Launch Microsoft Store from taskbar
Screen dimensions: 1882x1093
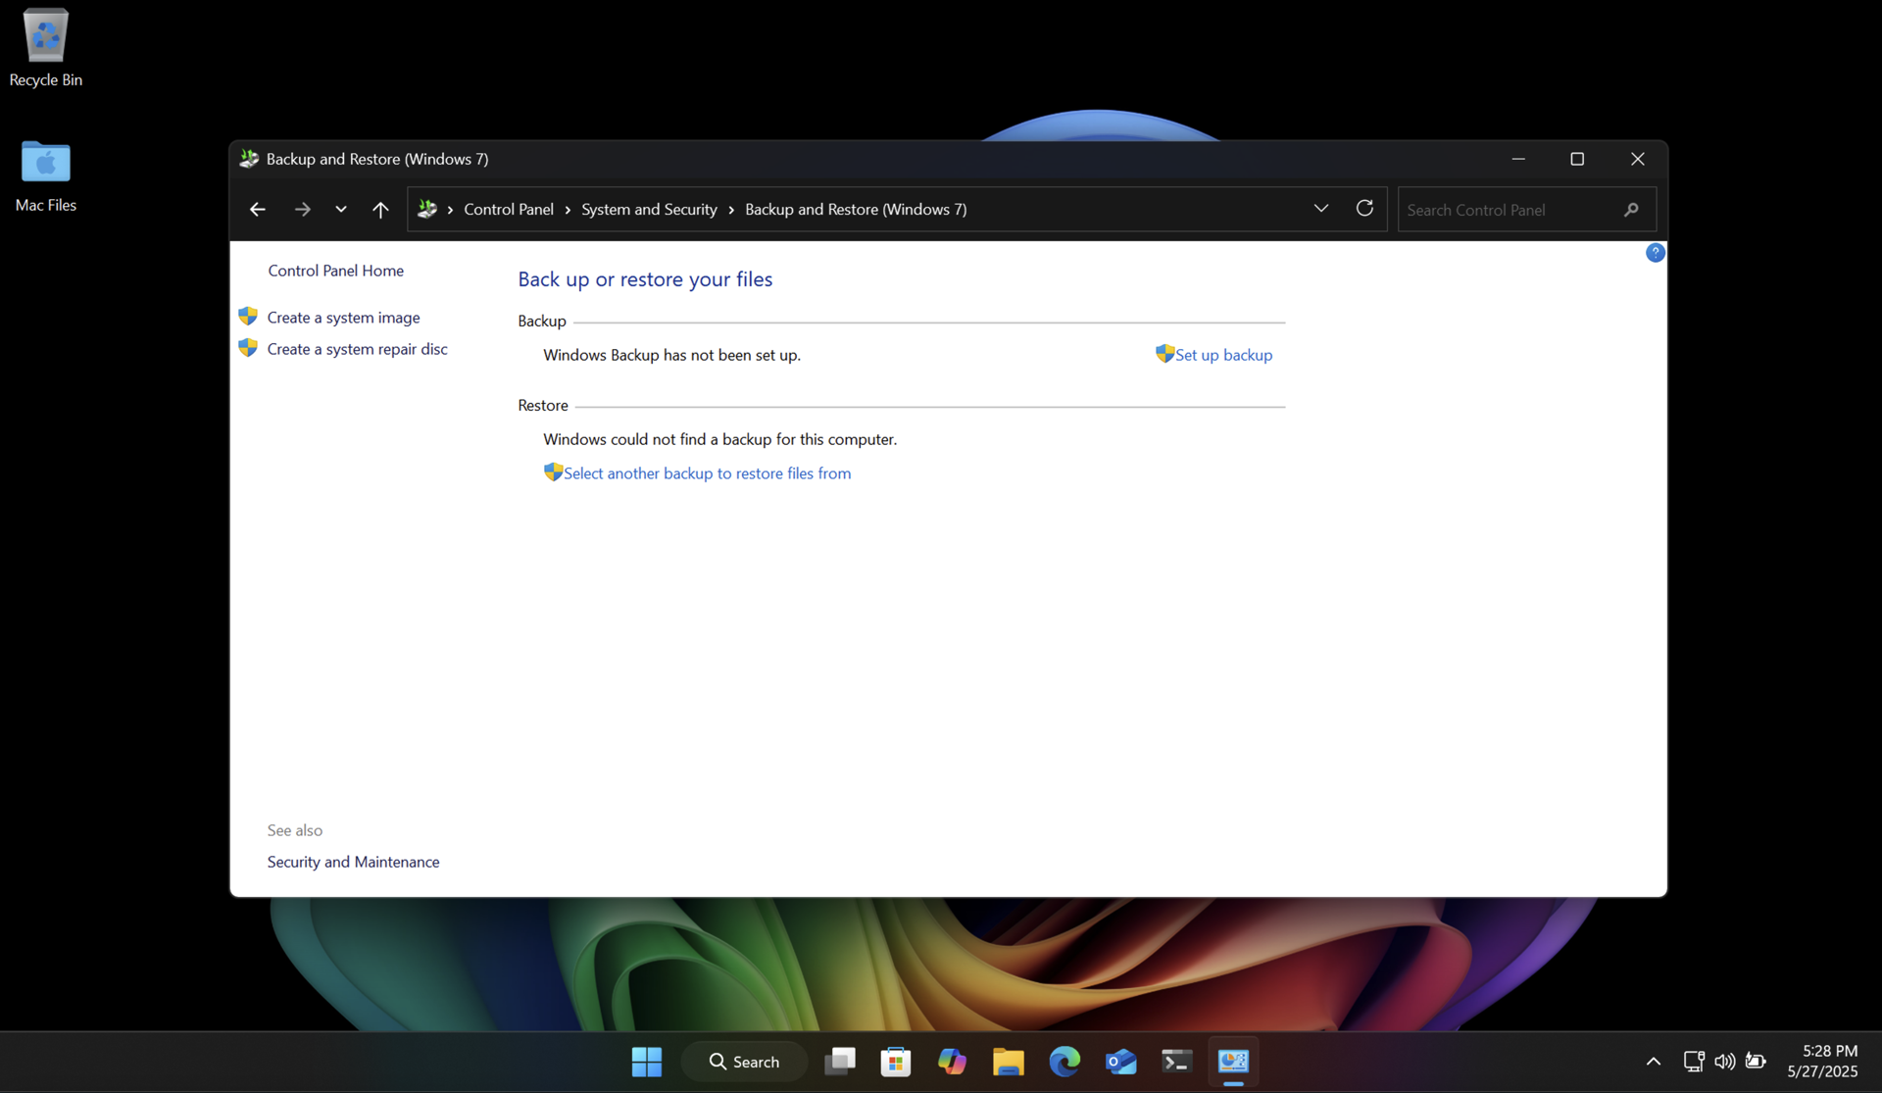896,1062
